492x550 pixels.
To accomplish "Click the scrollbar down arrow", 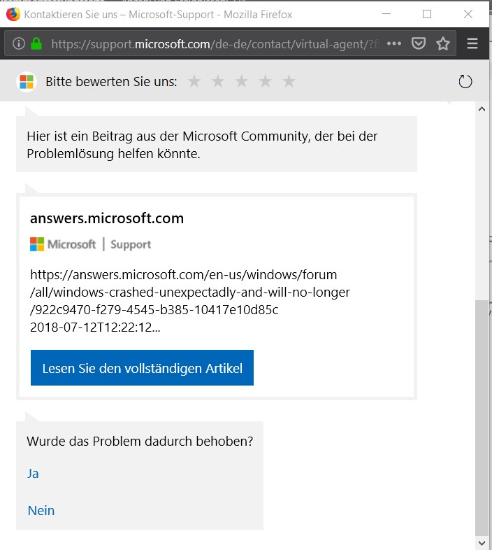I will click(x=482, y=543).
